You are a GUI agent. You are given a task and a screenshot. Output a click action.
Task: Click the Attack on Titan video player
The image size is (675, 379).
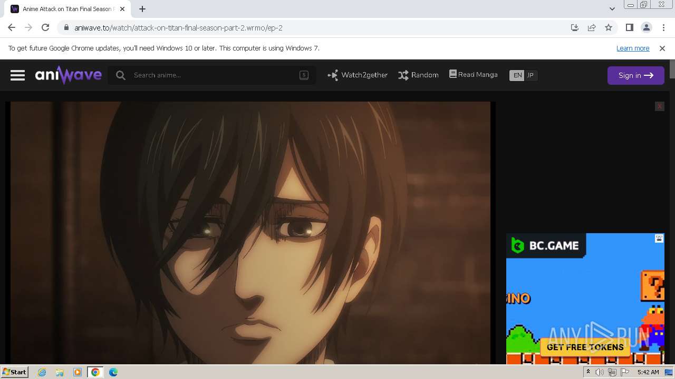[x=250, y=233]
